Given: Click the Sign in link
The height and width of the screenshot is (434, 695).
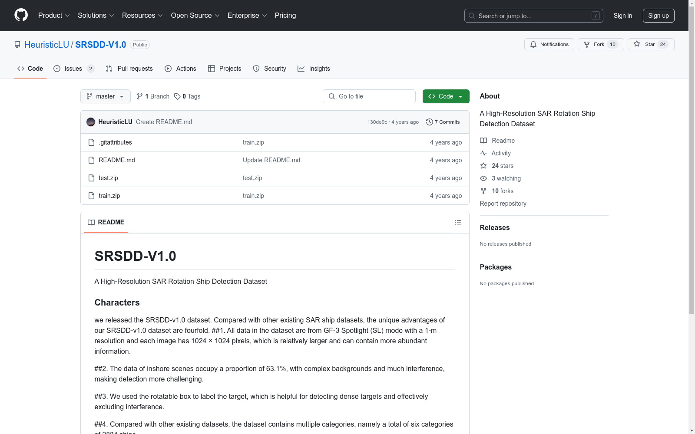Looking at the screenshot, I should (623, 16).
